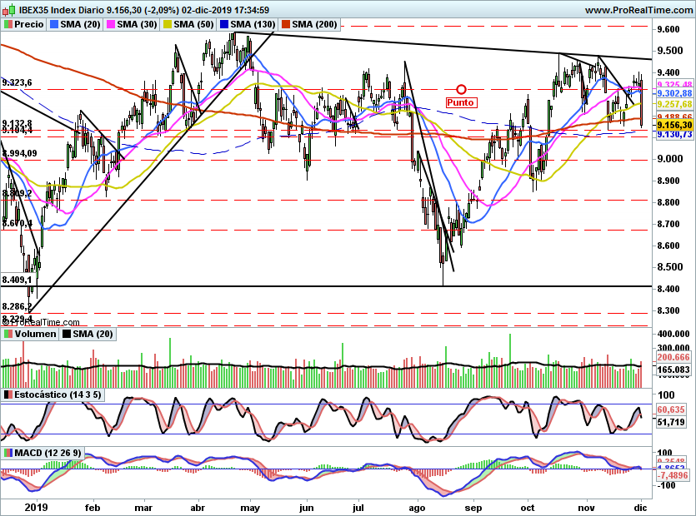Screen dimensions: 696x516
Task: Click the MACD (12 26 9) label
Action: coord(48,453)
